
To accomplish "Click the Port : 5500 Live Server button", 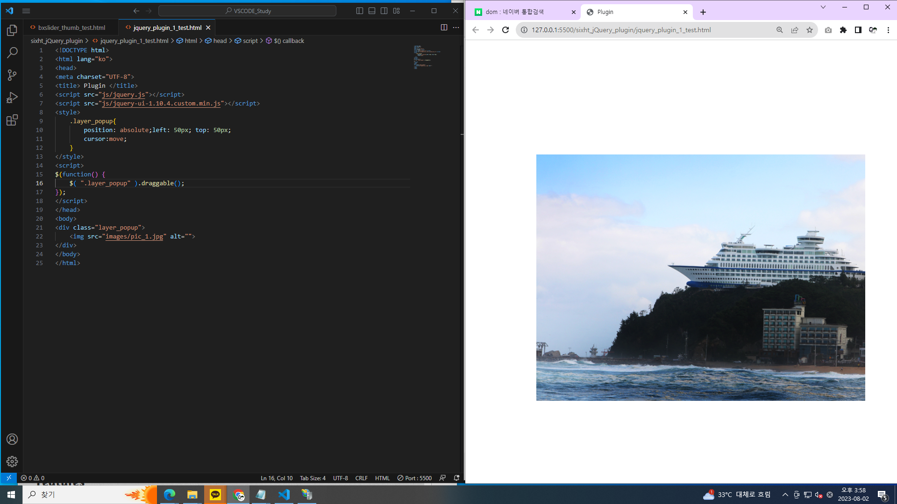I will click(414, 478).
